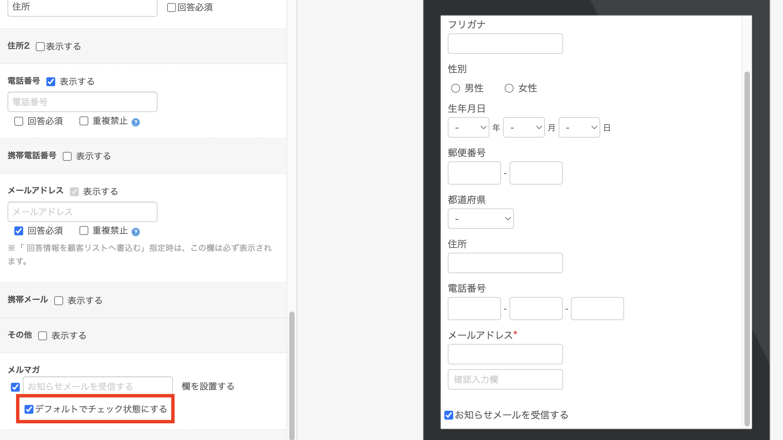Uncheck お知らせメールを受信する in preview
Viewport: 783px width, 440px height.
pyautogui.click(x=449, y=415)
